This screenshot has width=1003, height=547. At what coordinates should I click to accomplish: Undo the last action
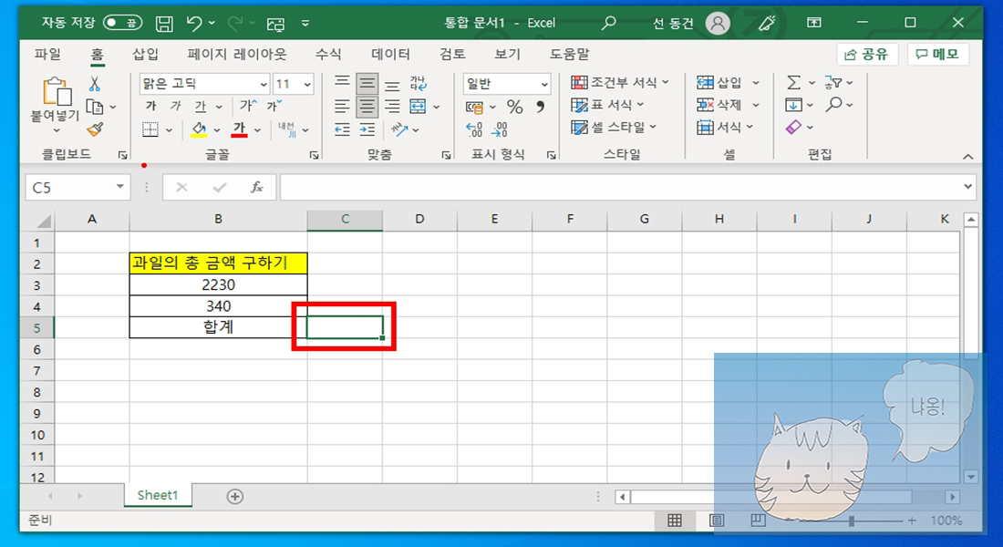point(194,24)
